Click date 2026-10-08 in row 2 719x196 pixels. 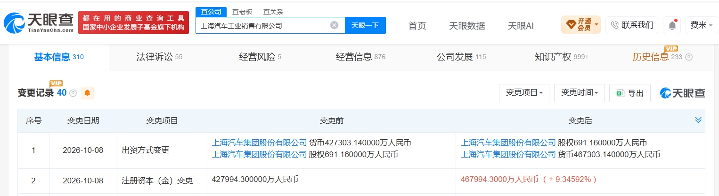pos(83,181)
